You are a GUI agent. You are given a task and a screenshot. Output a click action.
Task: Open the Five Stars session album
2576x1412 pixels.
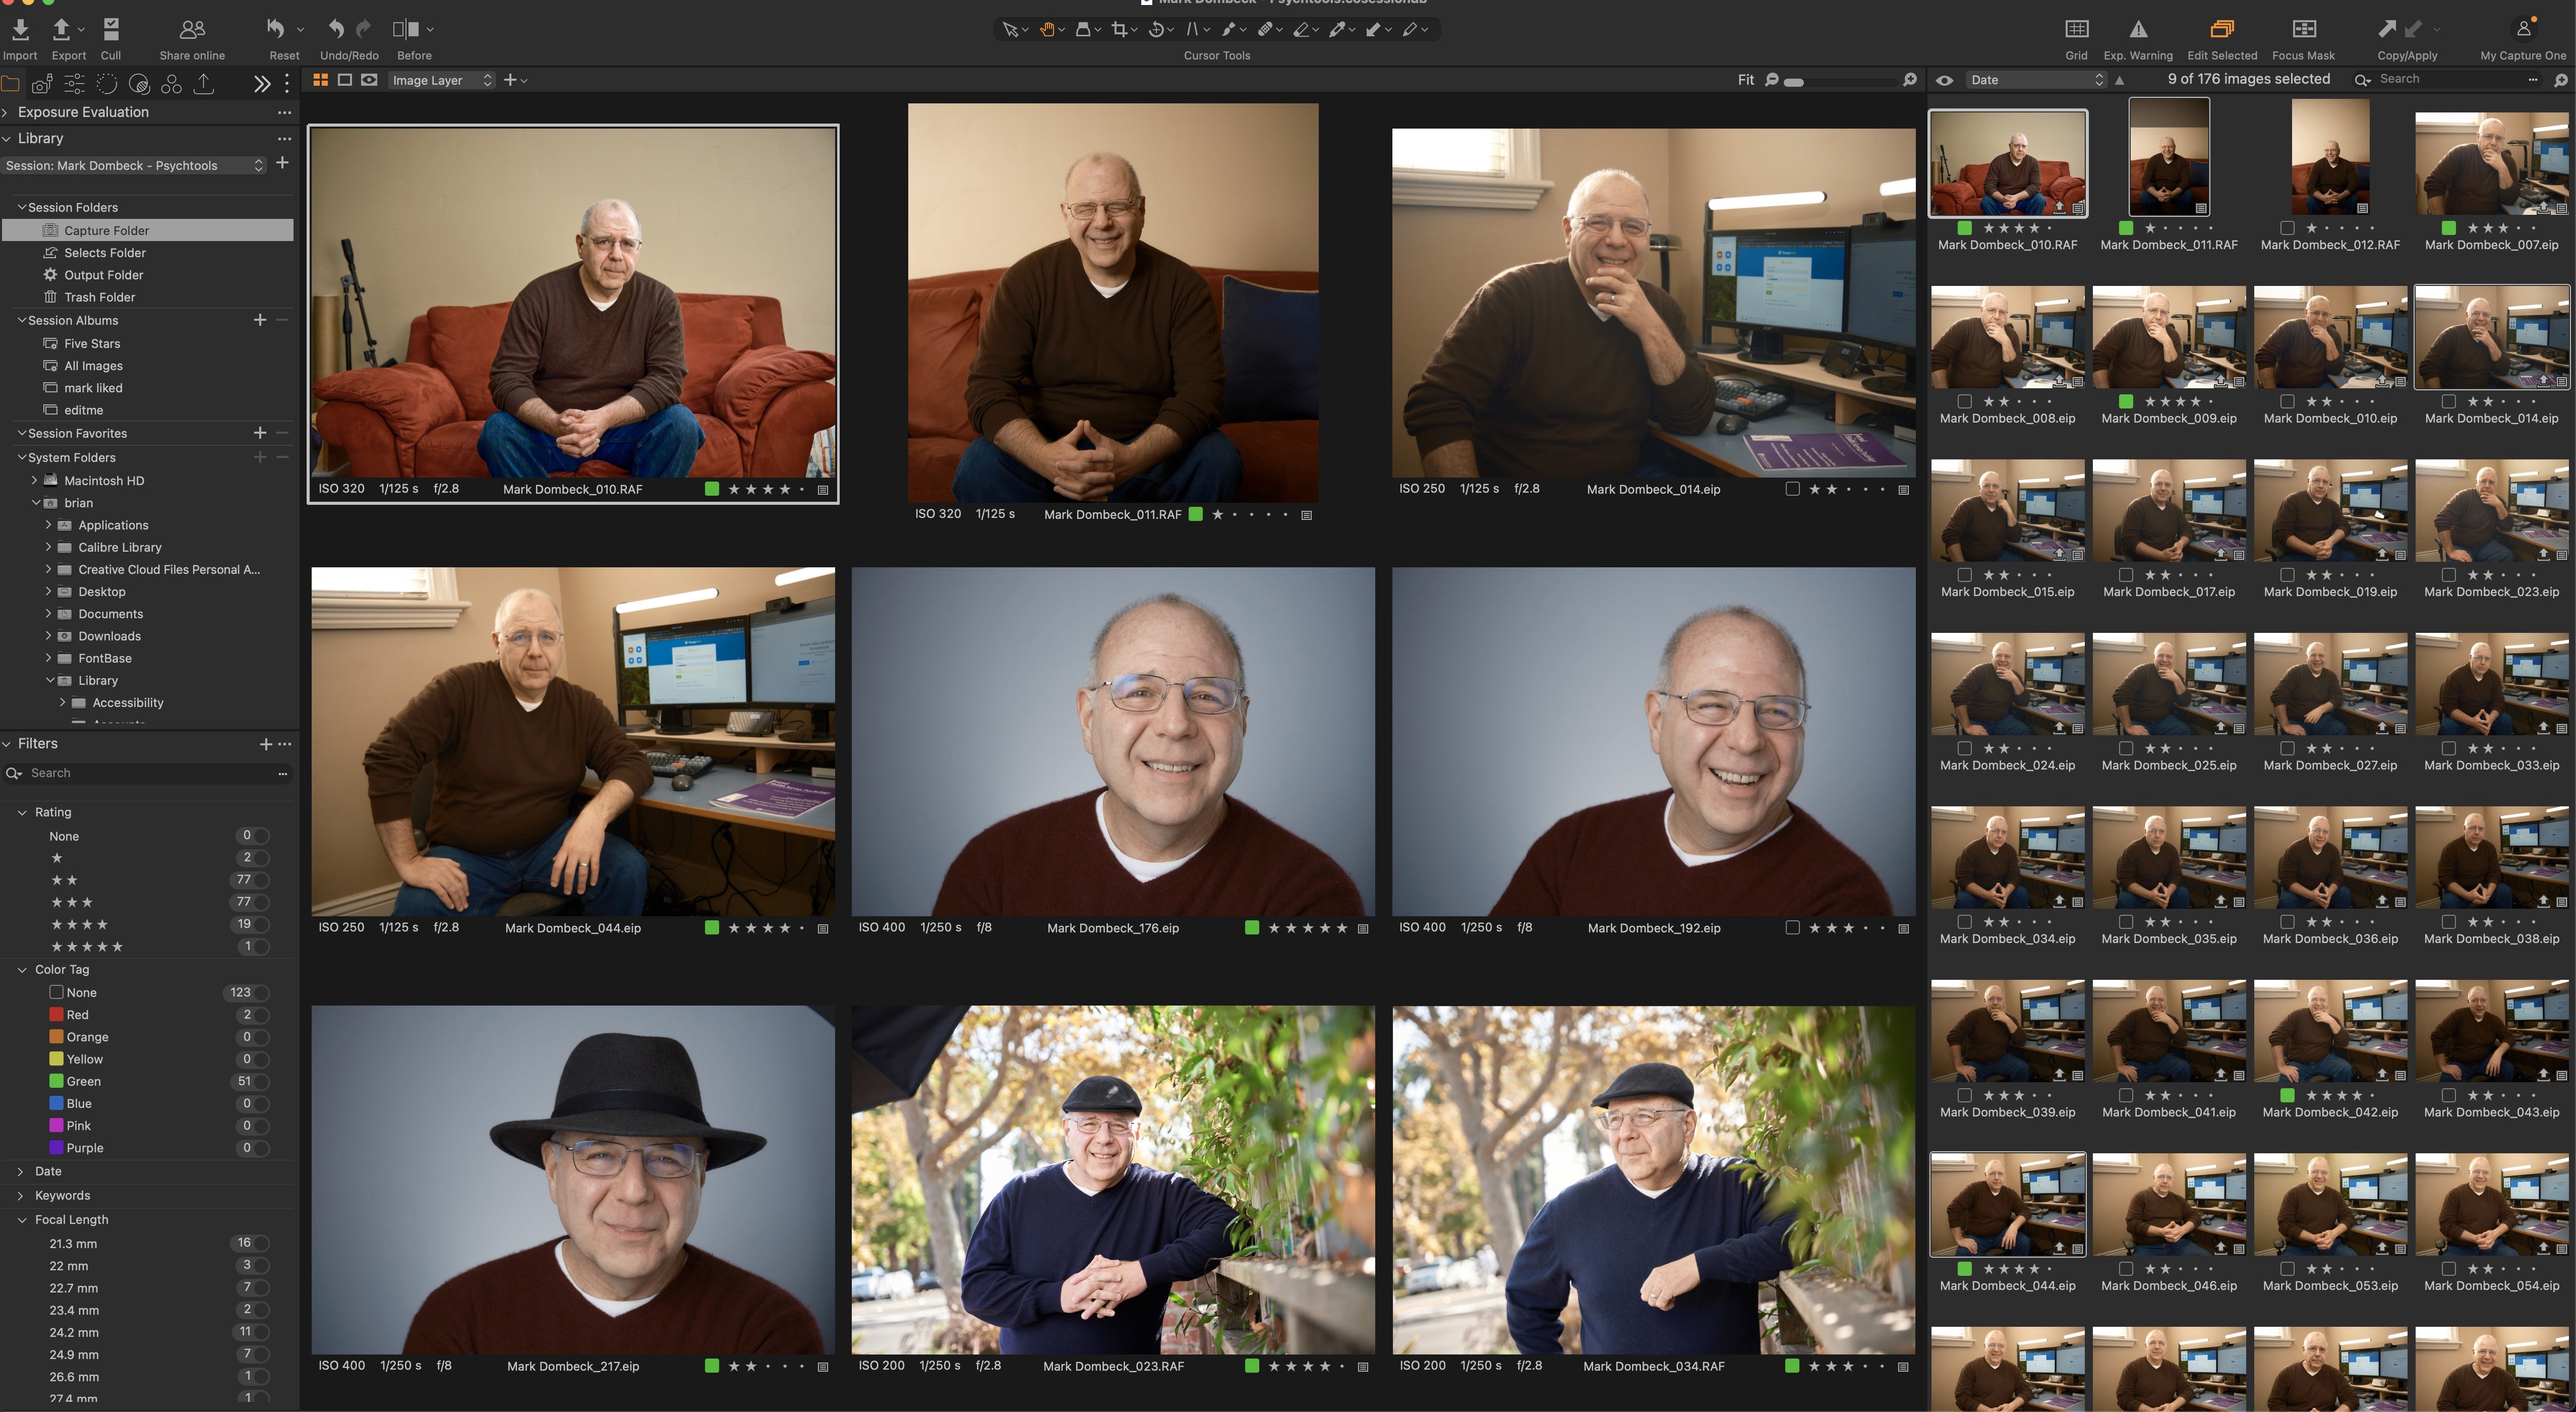pos(92,343)
